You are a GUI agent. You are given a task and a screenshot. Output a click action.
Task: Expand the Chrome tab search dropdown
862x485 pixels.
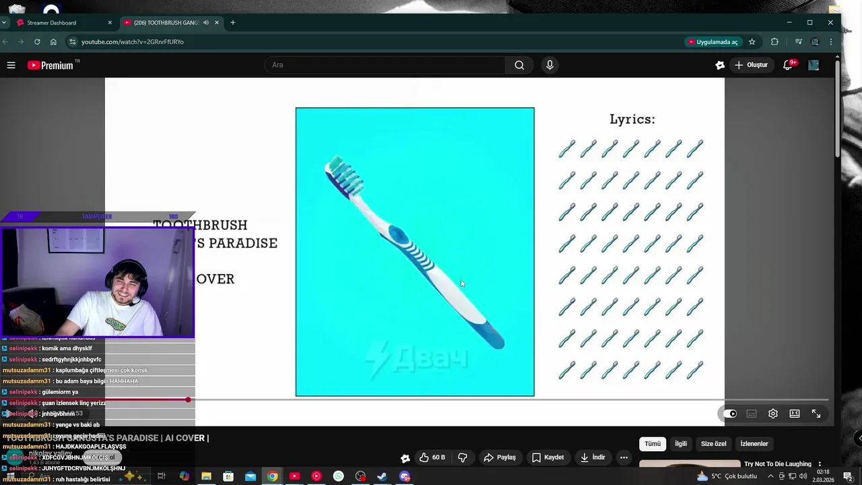pos(3,22)
